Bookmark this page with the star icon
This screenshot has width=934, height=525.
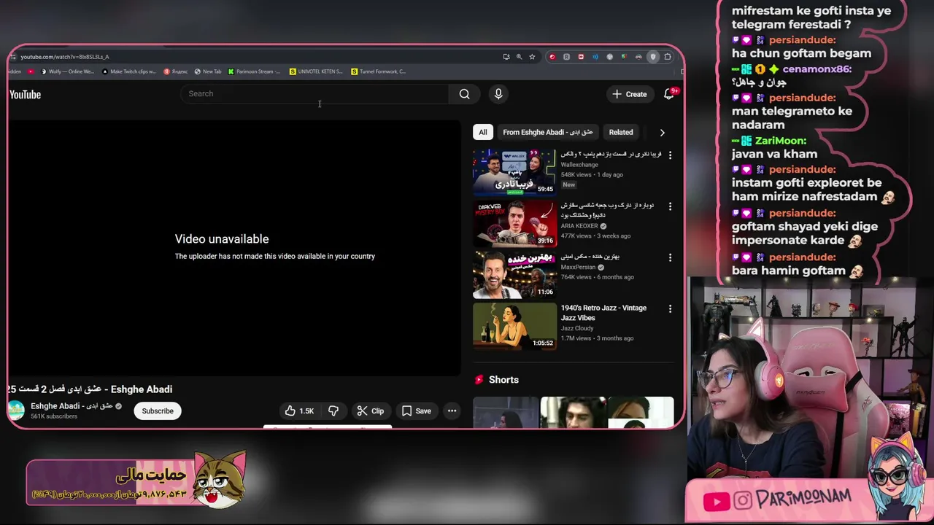(532, 57)
